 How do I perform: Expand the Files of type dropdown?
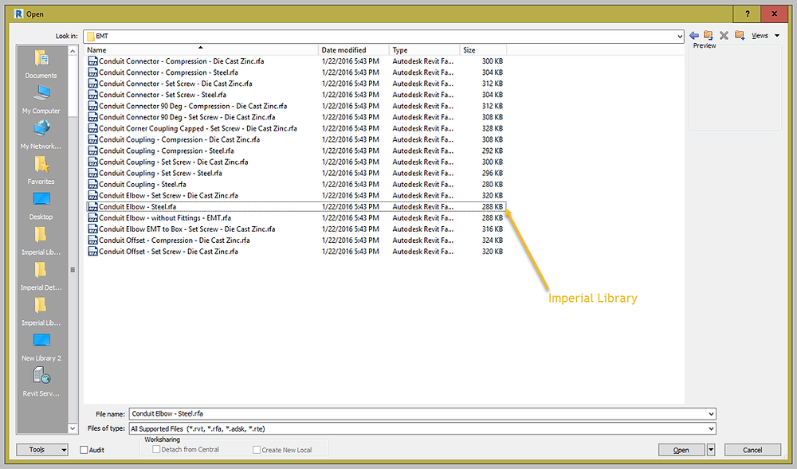point(711,428)
